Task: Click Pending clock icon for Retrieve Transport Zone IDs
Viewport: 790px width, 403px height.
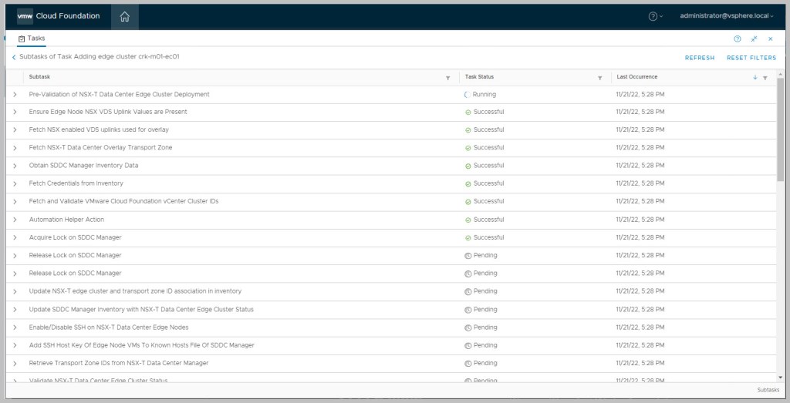Action: click(468, 363)
